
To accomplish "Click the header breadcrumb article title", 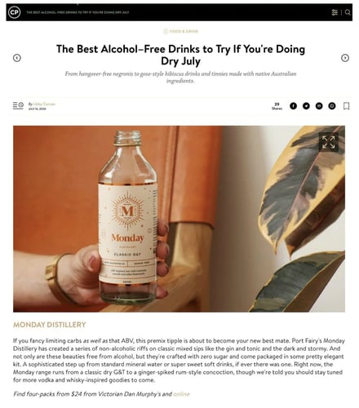I will [78, 12].
